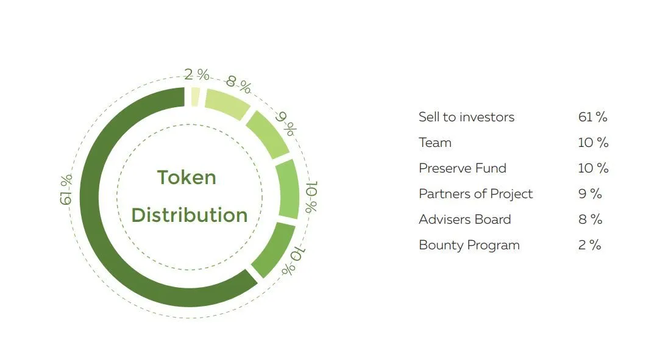This screenshot has width=660, height=356.
Task: Select the 9% donut segment
Action: (x=268, y=135)
